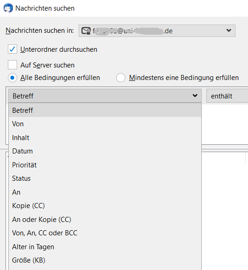Choose Von, An, CC oder BCC

coord(105,233)
